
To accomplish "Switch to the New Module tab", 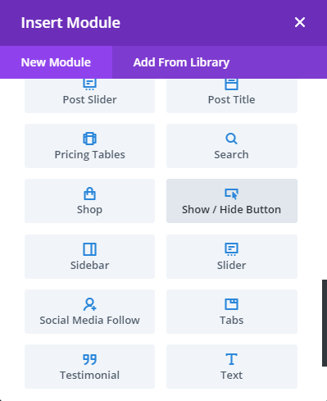I will coord(56,62).
